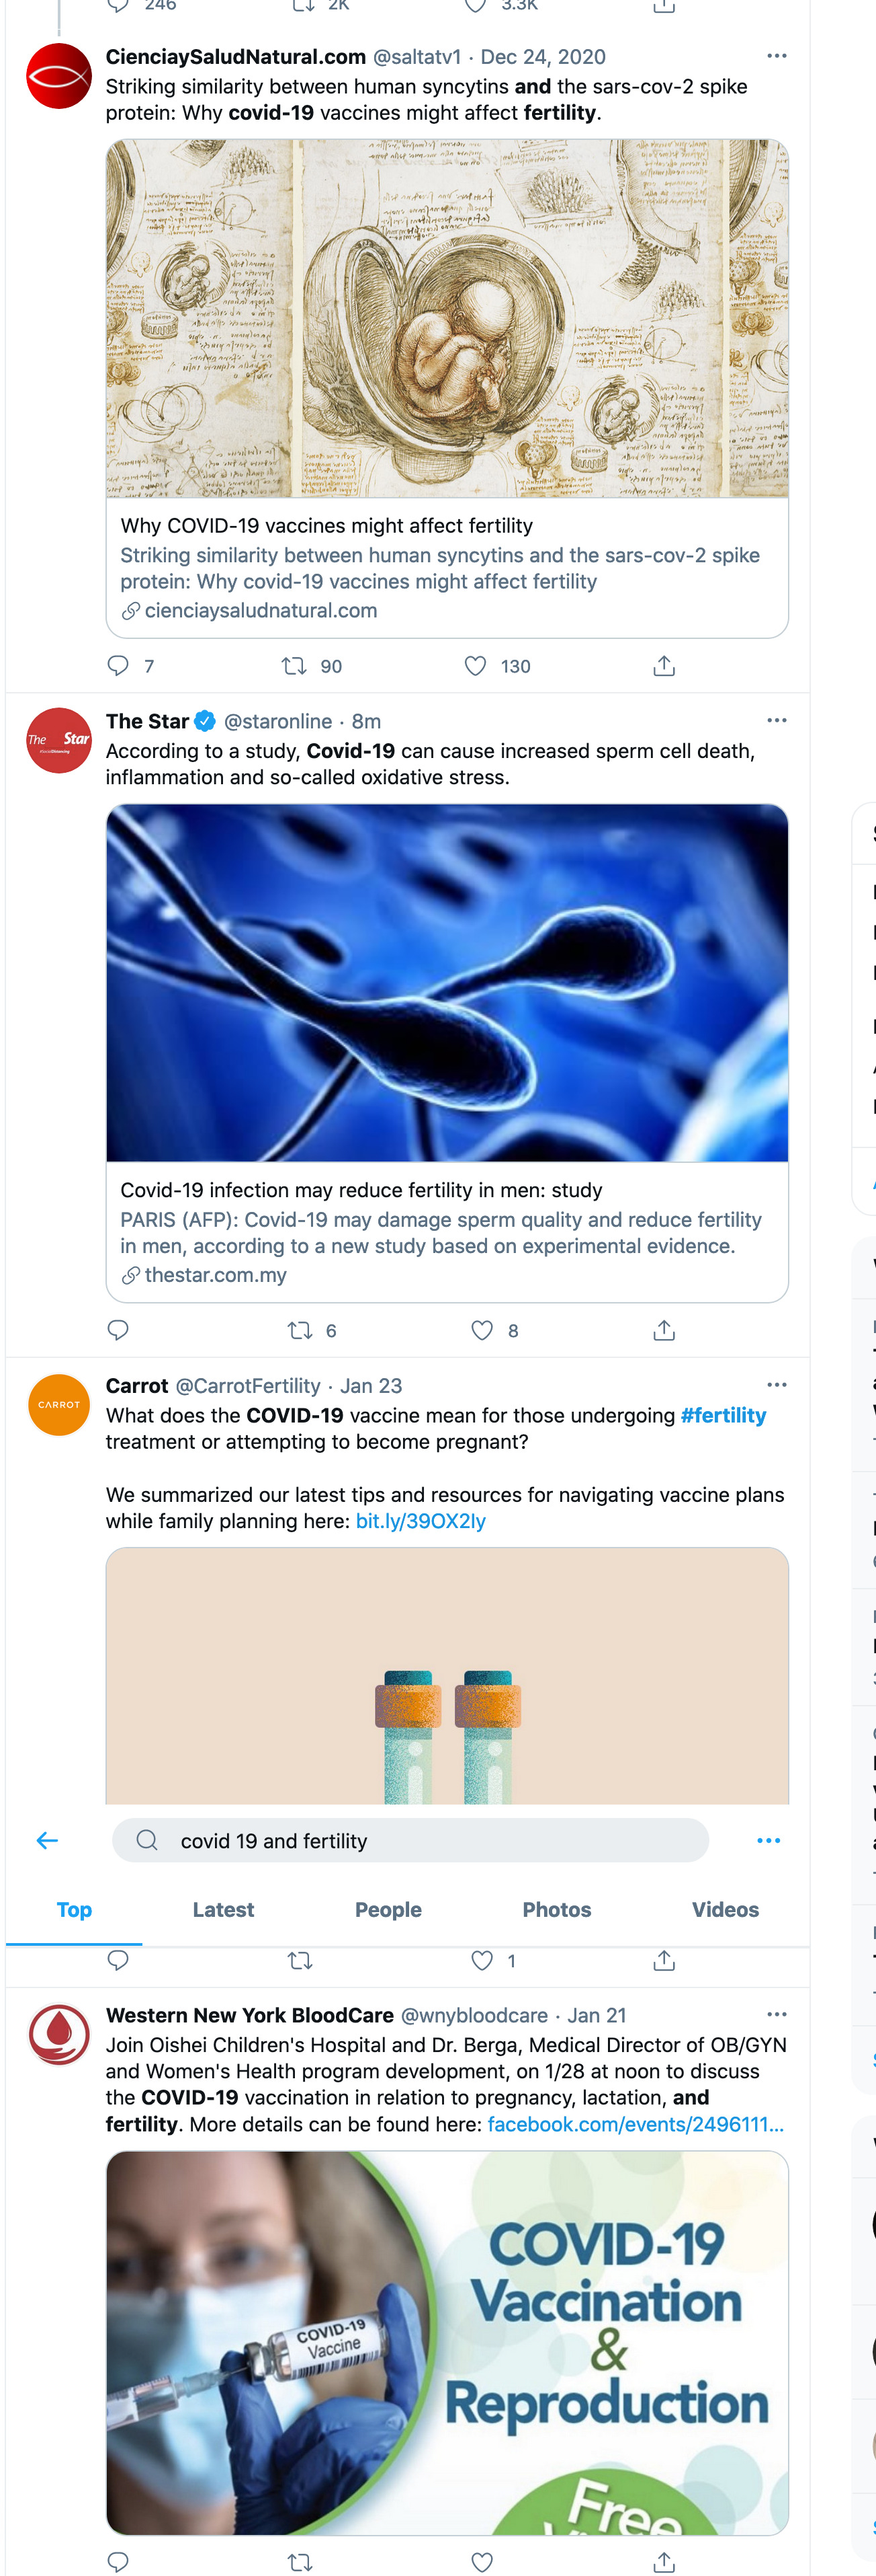Screen dimensions: 876x2576
Task: Open more options on CienciaySaludNatural tweet
Action: point(776,56)
